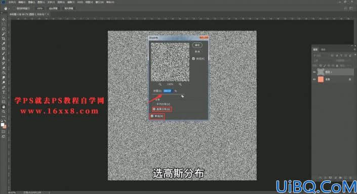357x194 pixels.
Task: Select the Crop tool
Action: [x=4, y=39]
